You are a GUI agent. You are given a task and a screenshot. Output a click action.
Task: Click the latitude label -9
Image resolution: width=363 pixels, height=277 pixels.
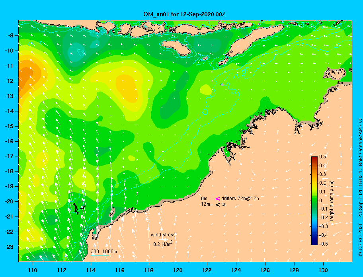coord(11,36)
